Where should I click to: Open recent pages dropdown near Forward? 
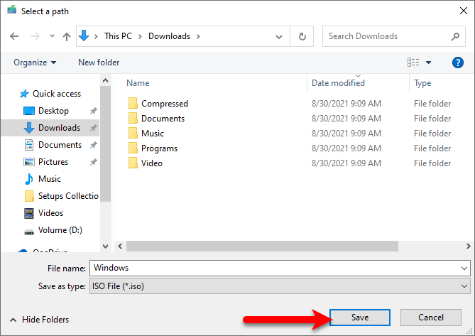click(52, 36)
